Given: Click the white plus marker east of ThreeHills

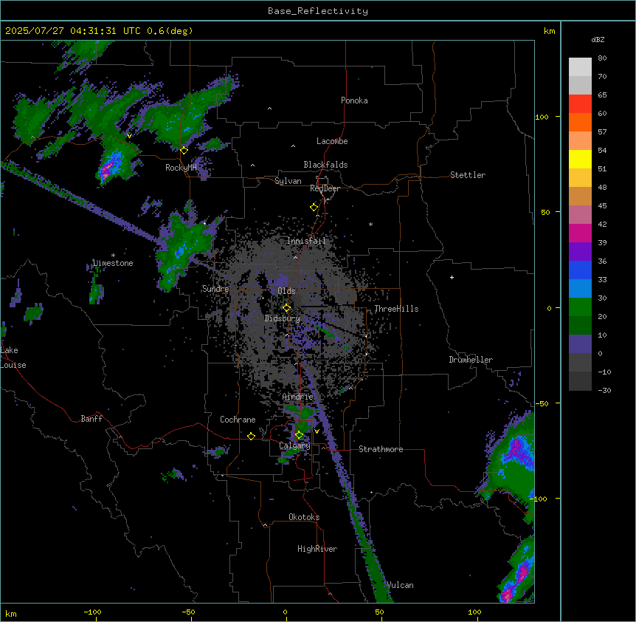Looking at the screenshot, I should (x=452, y=277).
